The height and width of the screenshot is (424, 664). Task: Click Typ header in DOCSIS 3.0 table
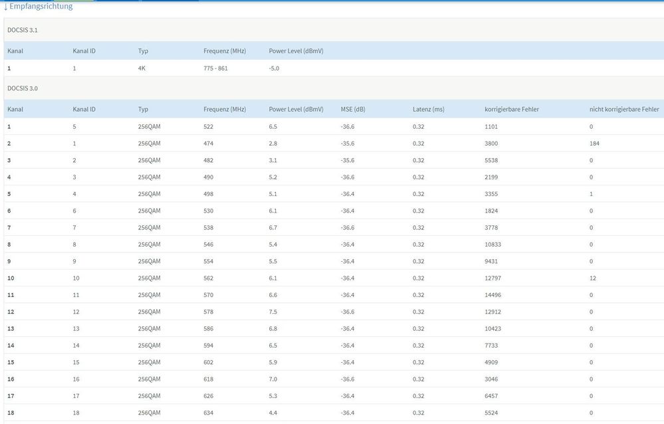[x=143, y=109]
